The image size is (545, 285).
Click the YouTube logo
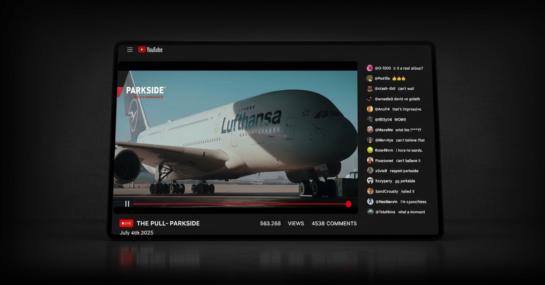point(150,50)
